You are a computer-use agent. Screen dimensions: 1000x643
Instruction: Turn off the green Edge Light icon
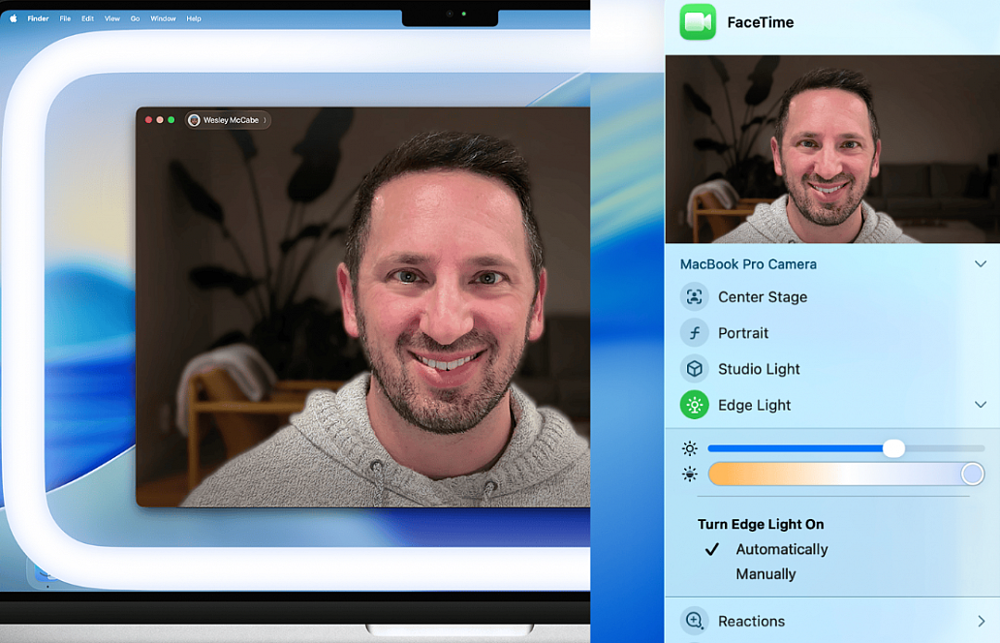coord(694,405)
